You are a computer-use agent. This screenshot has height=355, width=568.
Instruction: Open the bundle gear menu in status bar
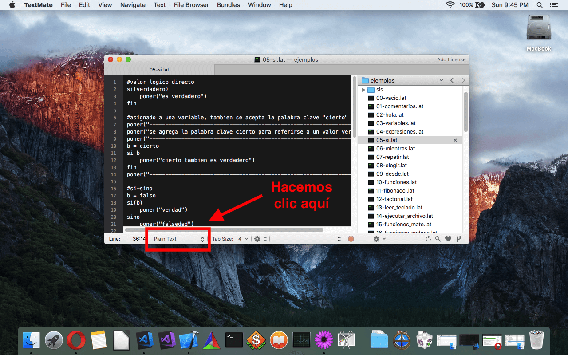click(x=260, y=239)
